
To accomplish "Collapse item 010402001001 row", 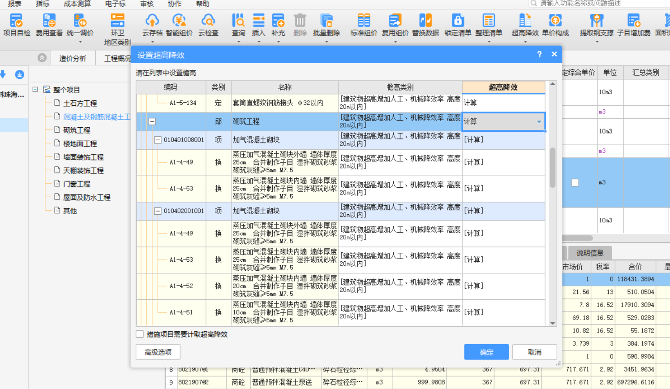I will 158,211.
